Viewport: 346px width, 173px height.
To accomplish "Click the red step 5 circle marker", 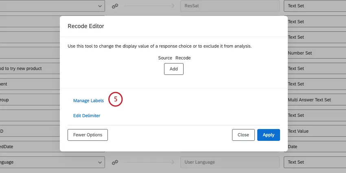I will [x=116, y=99].
